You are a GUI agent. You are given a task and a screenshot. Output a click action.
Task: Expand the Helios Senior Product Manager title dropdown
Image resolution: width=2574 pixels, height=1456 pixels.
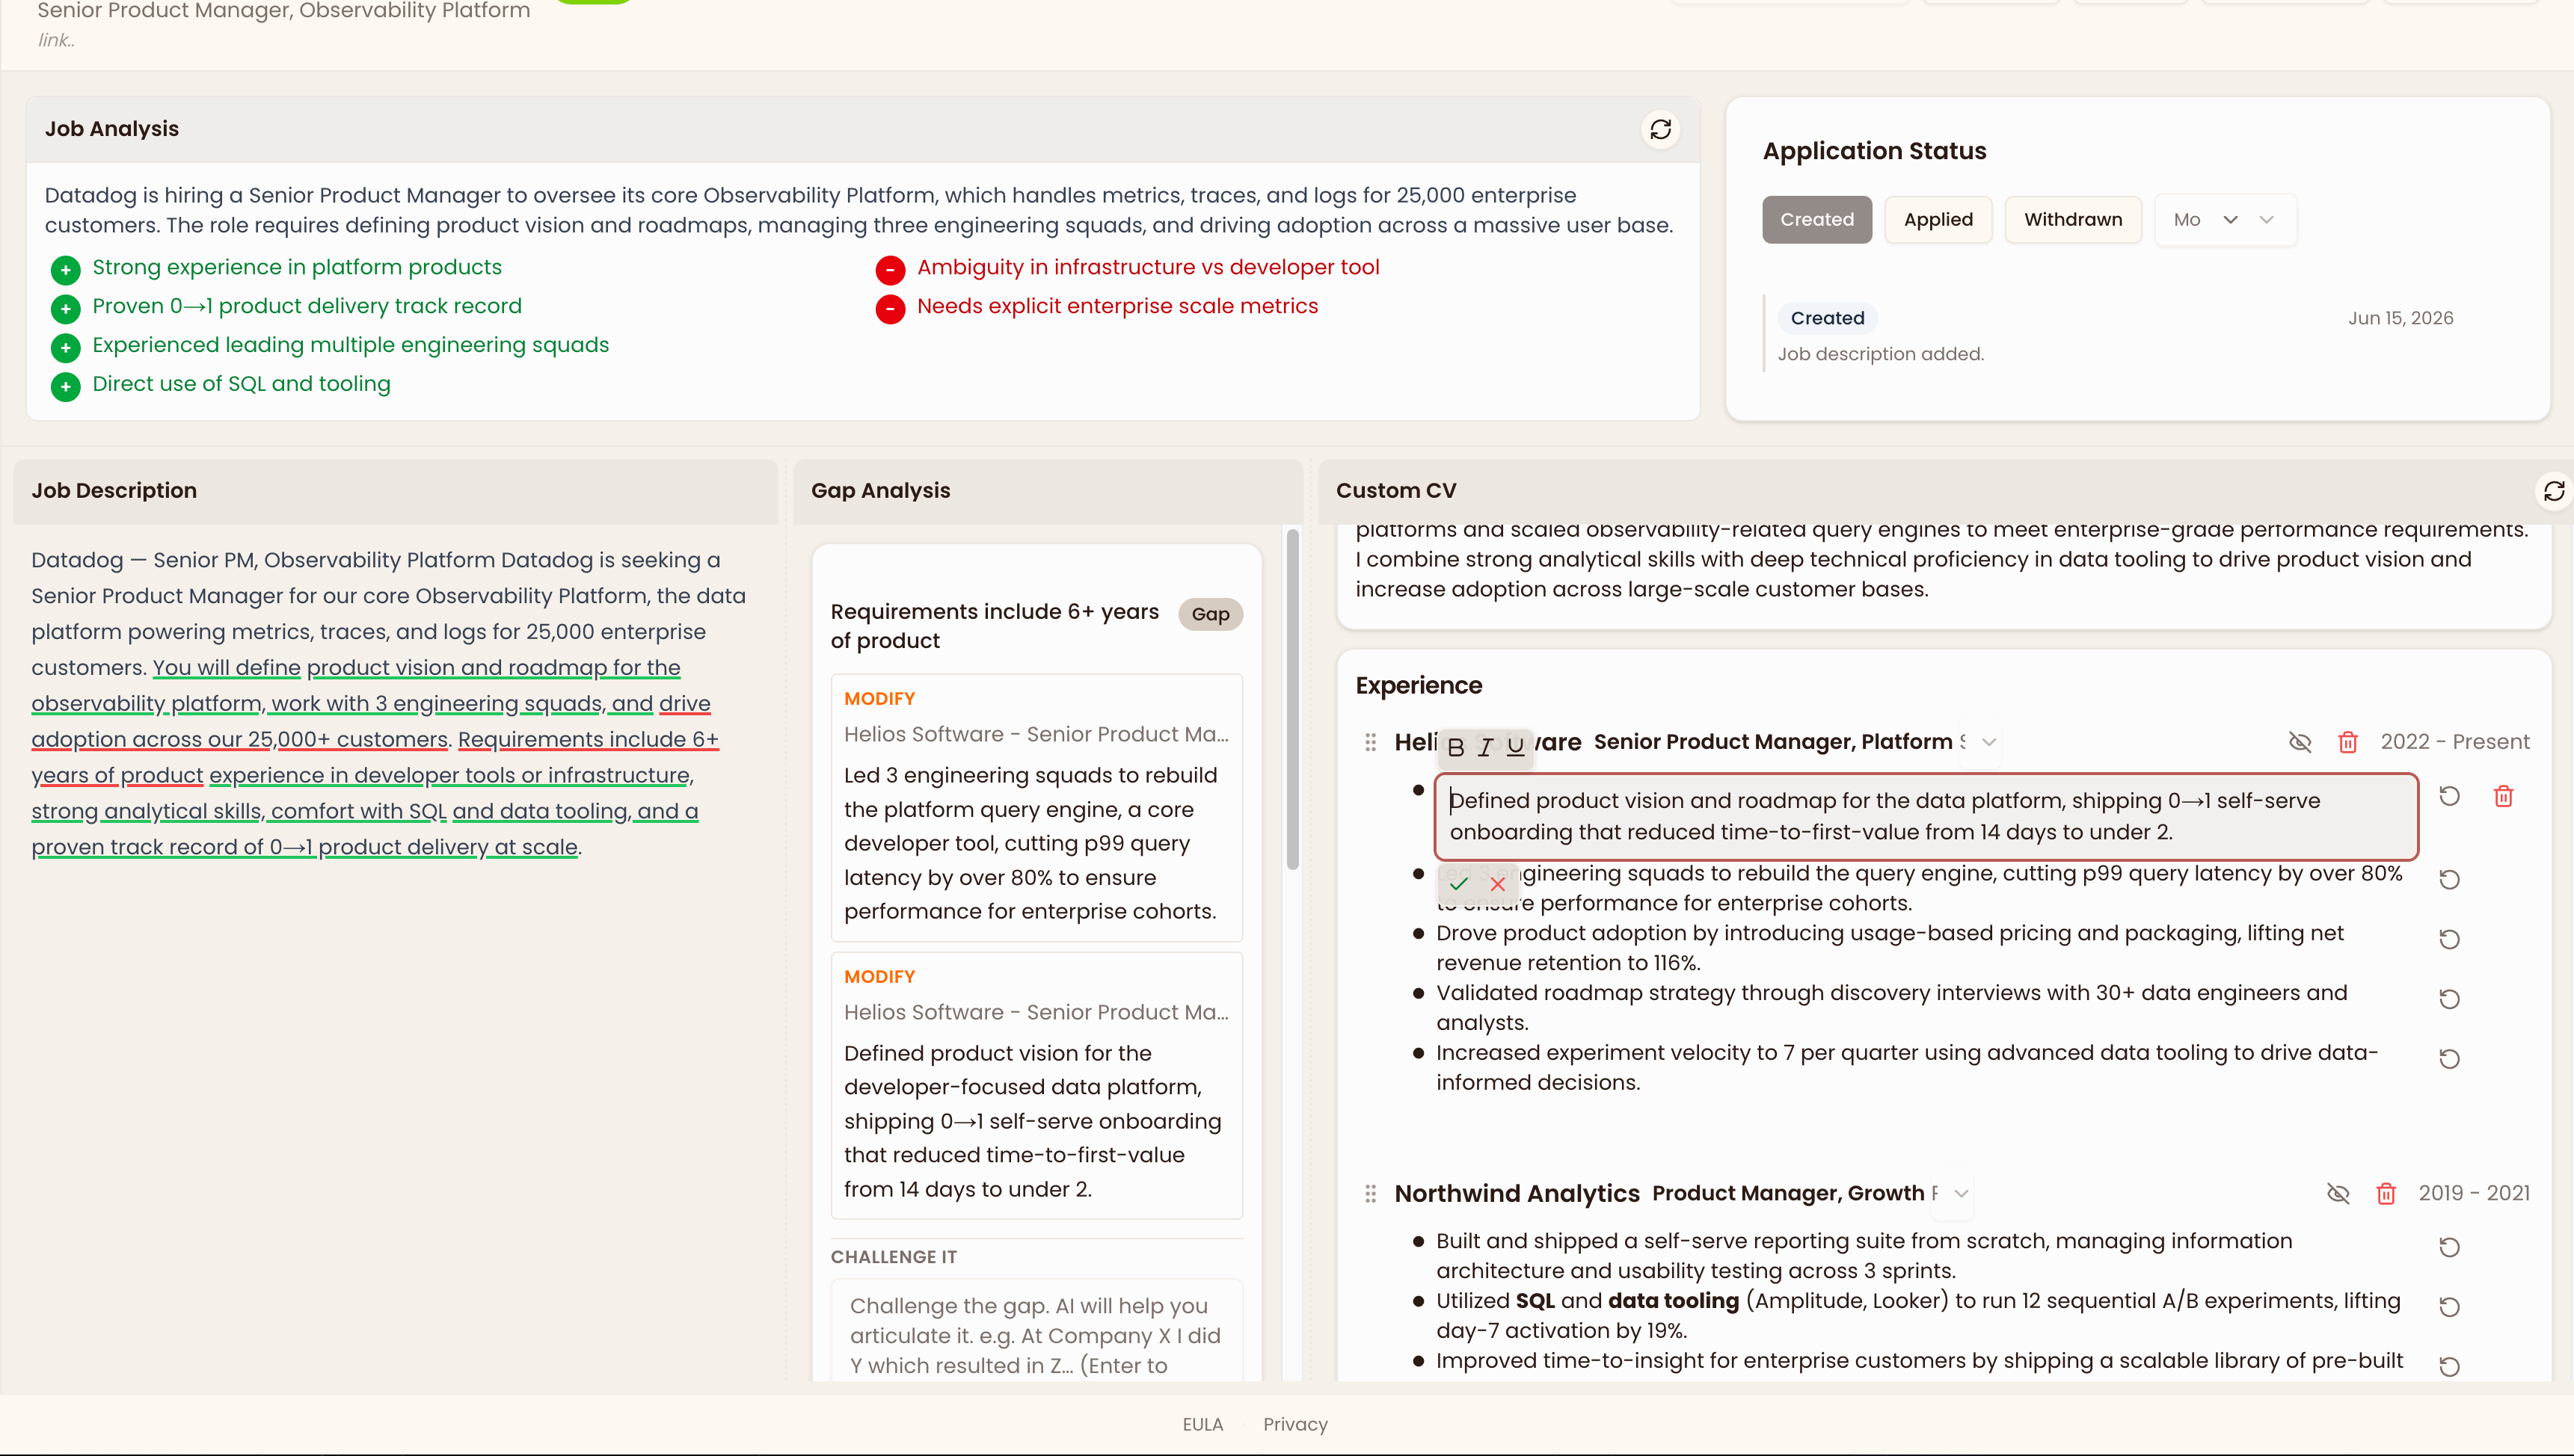[x=1988, y=742]
